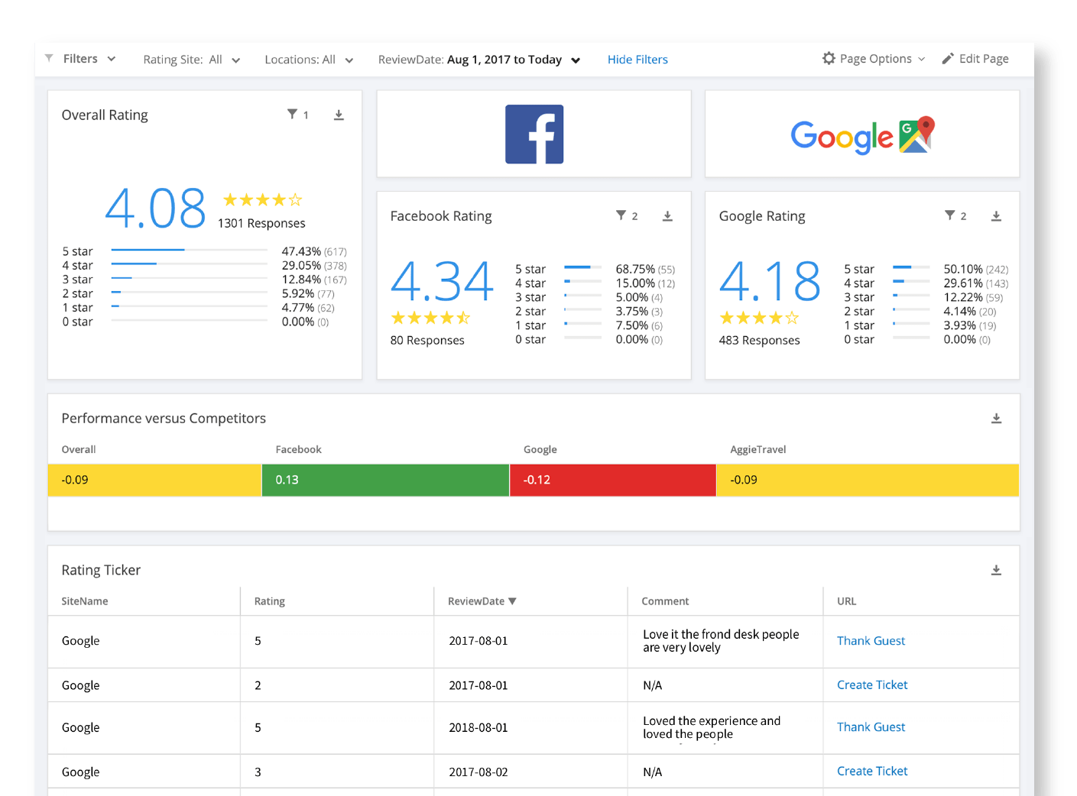Screen dimensions: 1077x796
Task: Click the 12.22% (59) Google 3 star value
Action: [x=973, y=297]
